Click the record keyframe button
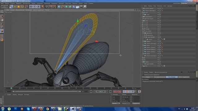This screenshot has width=198, height=111. (x=114, y=92)
